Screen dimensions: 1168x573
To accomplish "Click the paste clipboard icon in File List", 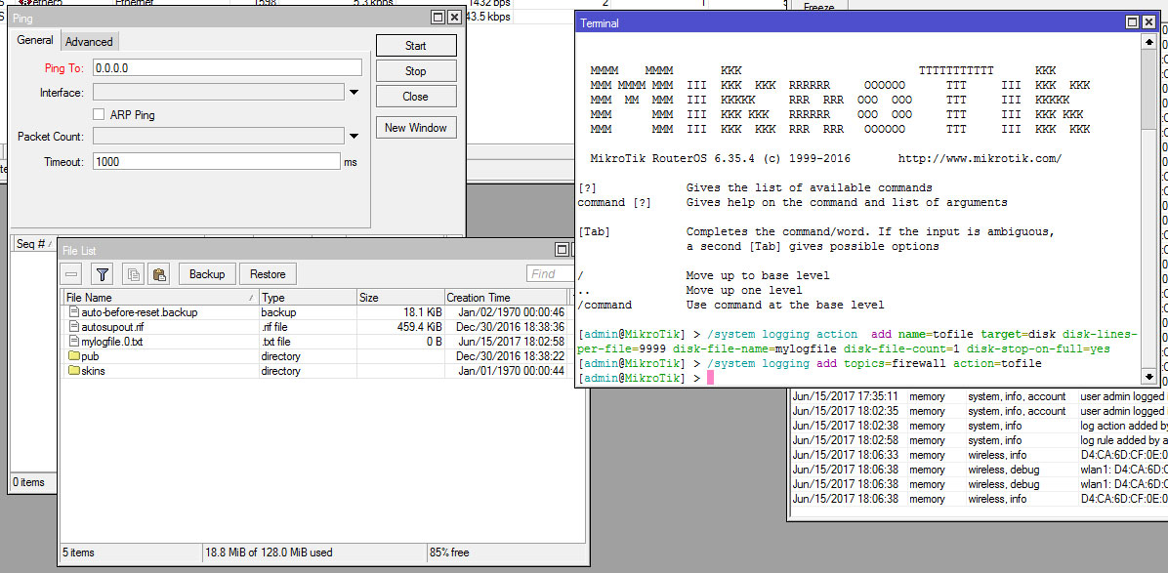I will click(158, 274).
